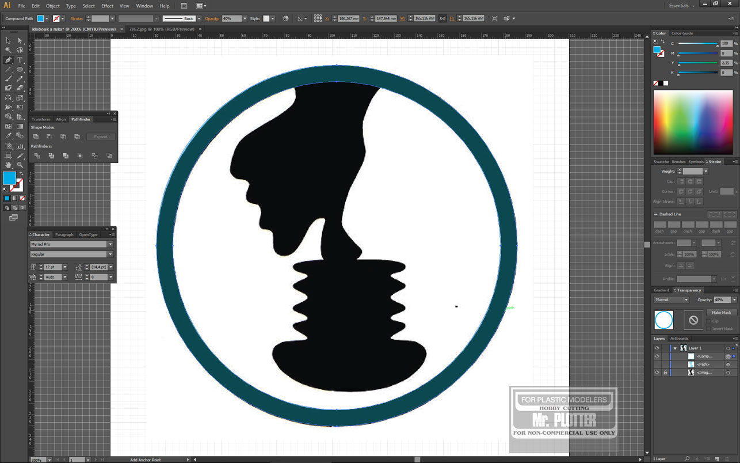Open stroke Weight dropdown in Stroke panel
740x463 pixels.
point(705,171)
